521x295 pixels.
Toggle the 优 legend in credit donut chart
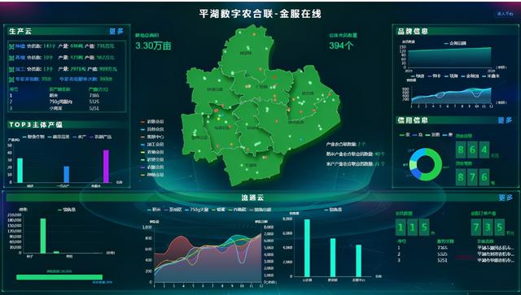coord(405,135)
